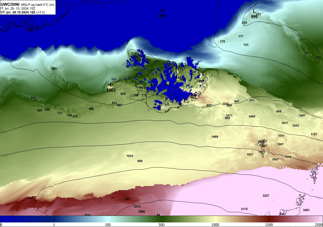Screen dimensions: 323x227
Task: Click the freezing level value 1069
Action: click(215, 137)
